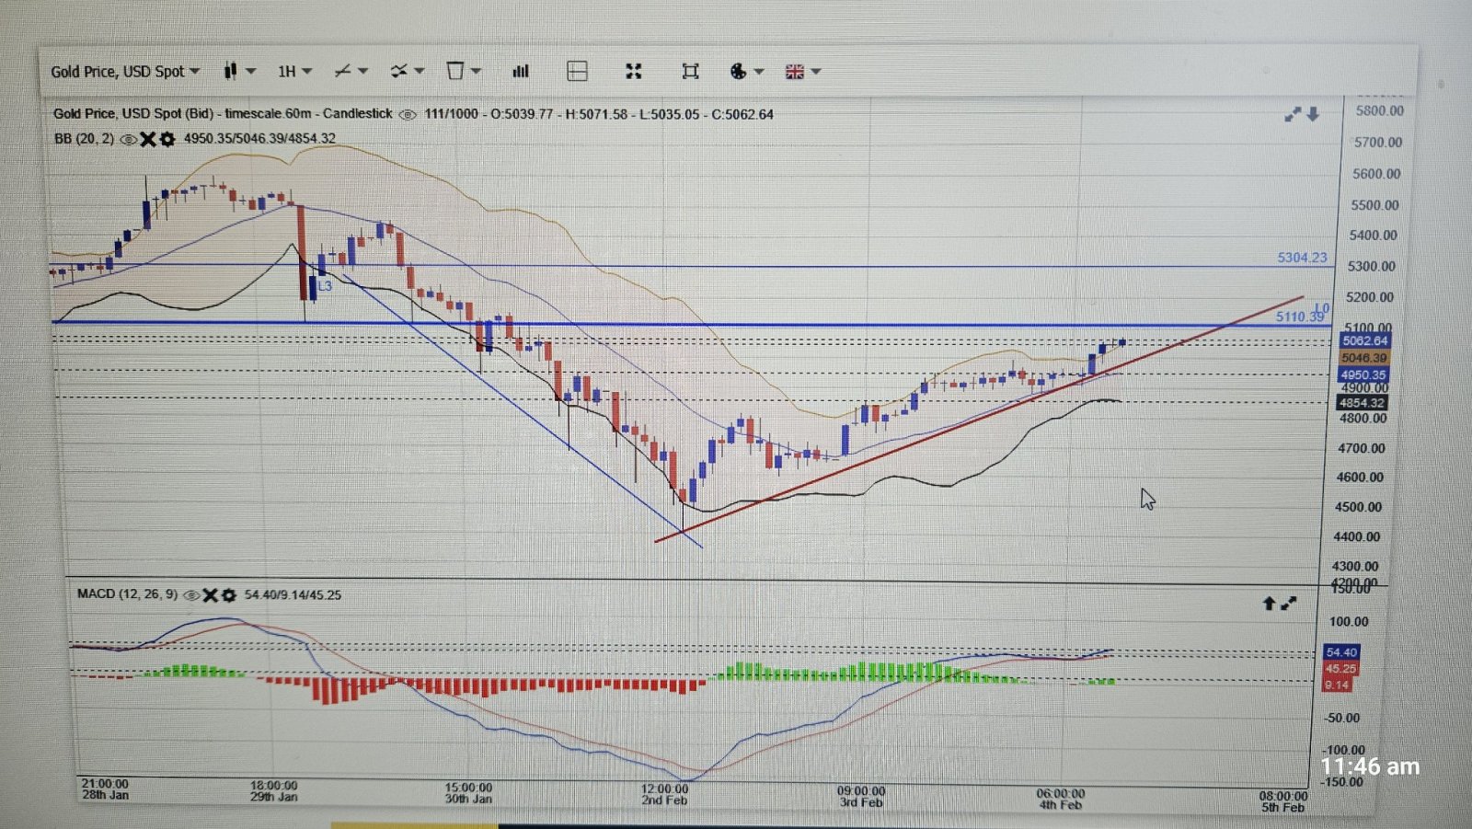This screenshot has width=1472, height=829.
Task: Click the blue 5062.64 current price tag
Action: pos(1364,340)
